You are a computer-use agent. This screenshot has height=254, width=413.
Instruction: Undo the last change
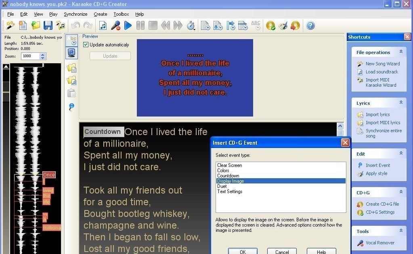tap(76, 25)
